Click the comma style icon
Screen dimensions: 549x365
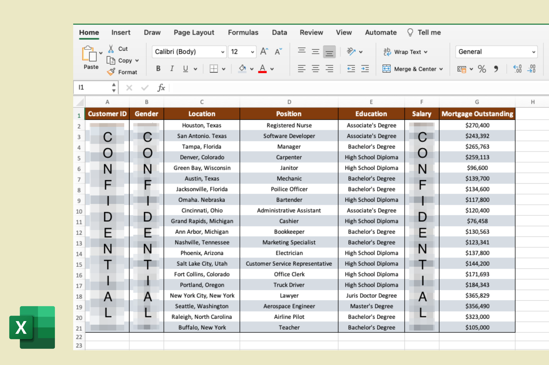pyautogui.click(x=496, y=69)
